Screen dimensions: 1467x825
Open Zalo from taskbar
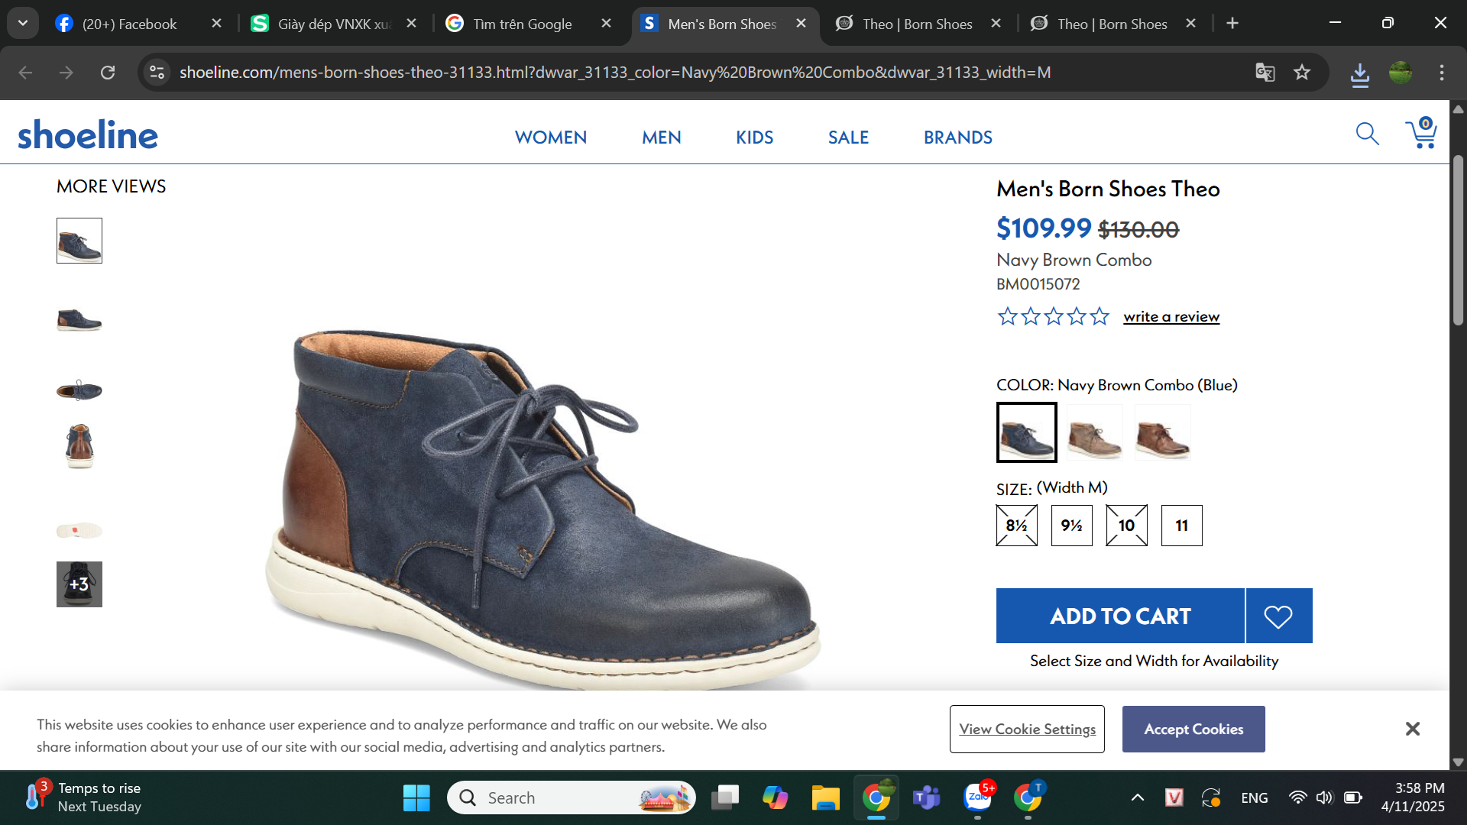pos(978,798)
